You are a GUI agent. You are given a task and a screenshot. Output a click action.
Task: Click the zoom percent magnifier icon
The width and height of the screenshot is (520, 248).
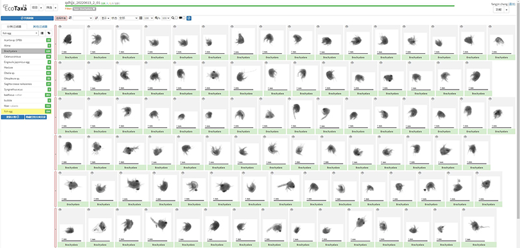pos(157,18)
